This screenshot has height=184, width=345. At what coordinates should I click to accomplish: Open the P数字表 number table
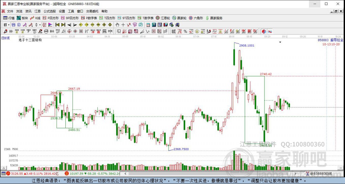tap(89, 18)
